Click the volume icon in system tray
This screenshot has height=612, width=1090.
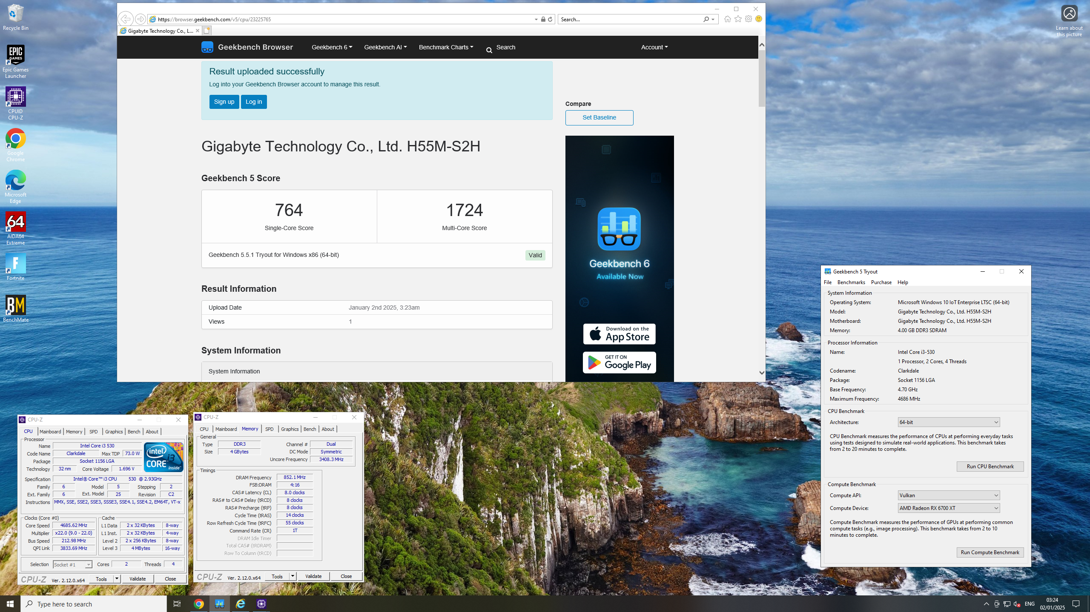[1017, 604]
